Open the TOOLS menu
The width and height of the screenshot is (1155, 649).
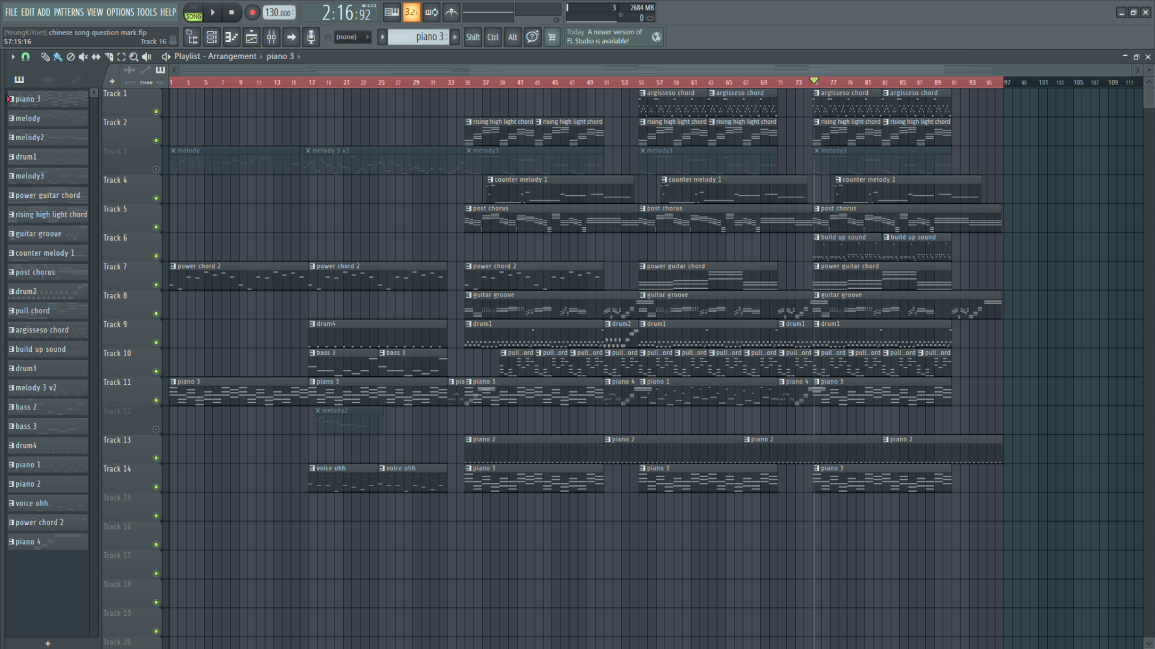point(147,12)
